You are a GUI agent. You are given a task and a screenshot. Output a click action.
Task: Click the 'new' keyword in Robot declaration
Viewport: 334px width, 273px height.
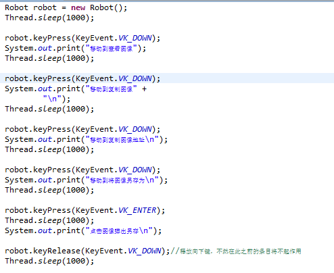pyautogui.click(x=78, y=7)
